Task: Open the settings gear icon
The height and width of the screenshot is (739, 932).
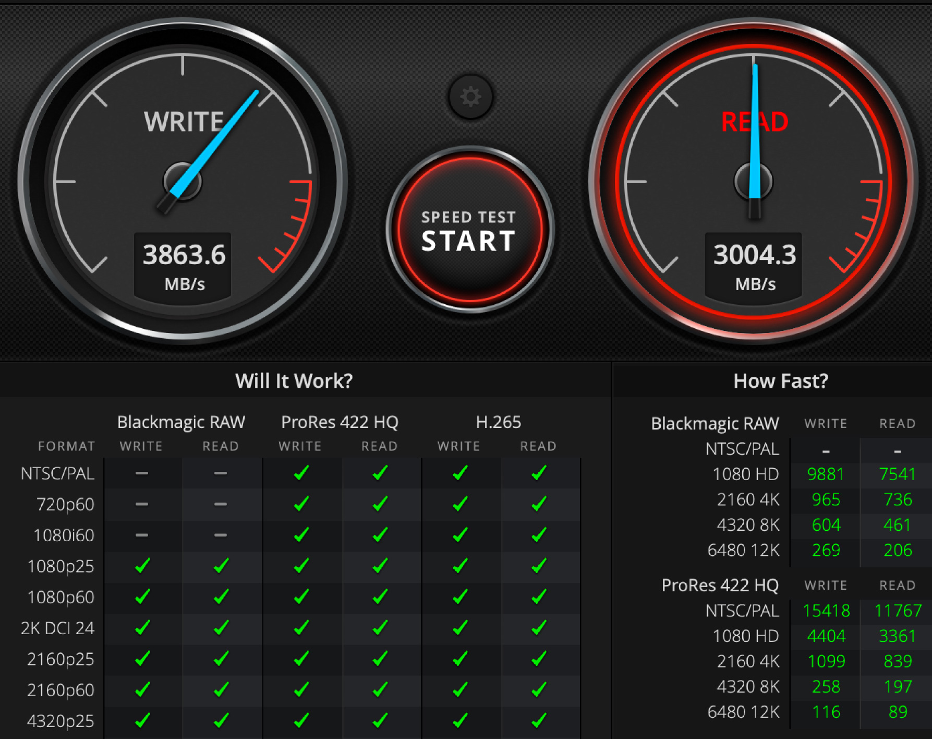Action: tap(470, 97)
